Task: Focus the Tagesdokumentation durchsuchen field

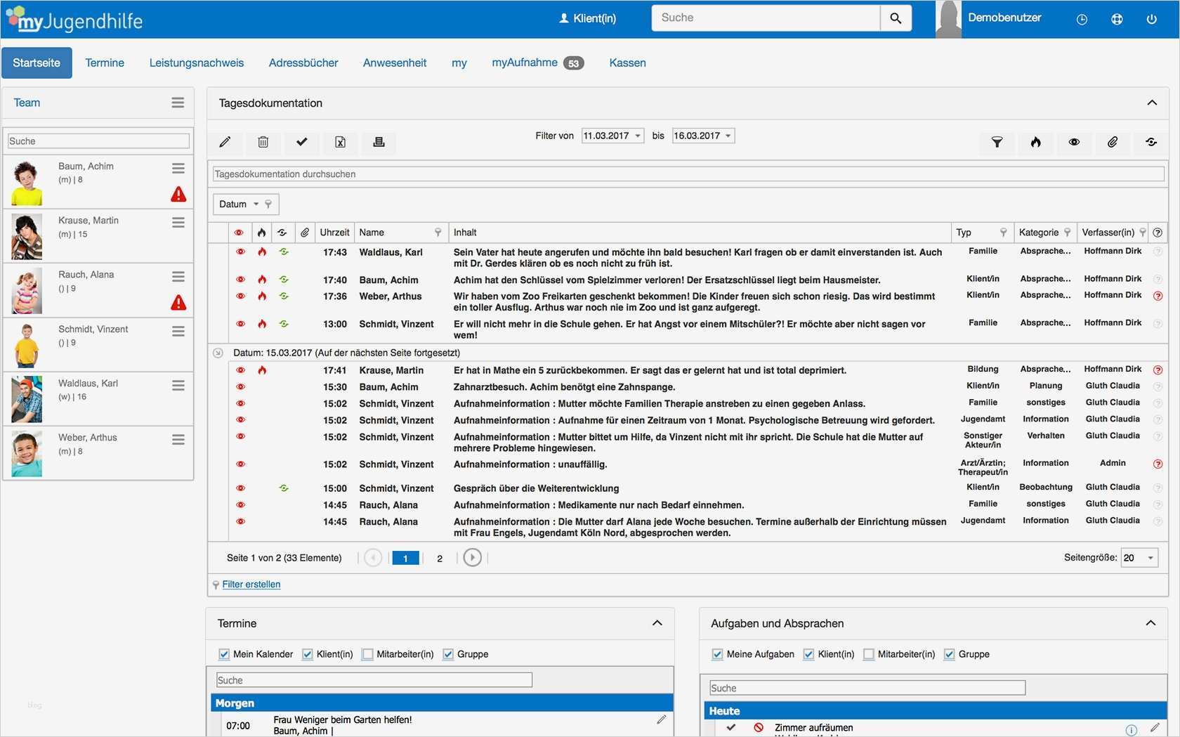Action: coord(688,174)
